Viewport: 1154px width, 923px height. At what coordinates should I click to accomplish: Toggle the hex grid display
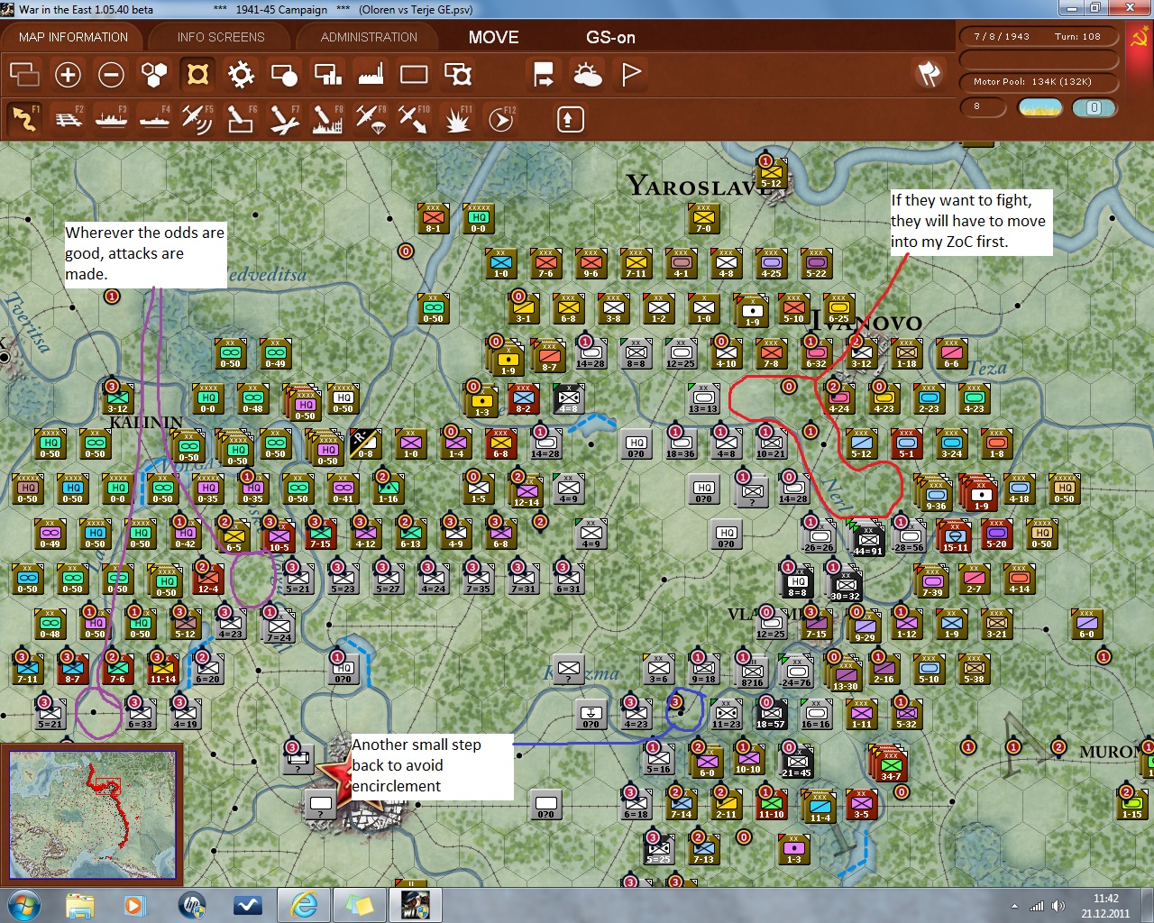click(x=154, y=74)
